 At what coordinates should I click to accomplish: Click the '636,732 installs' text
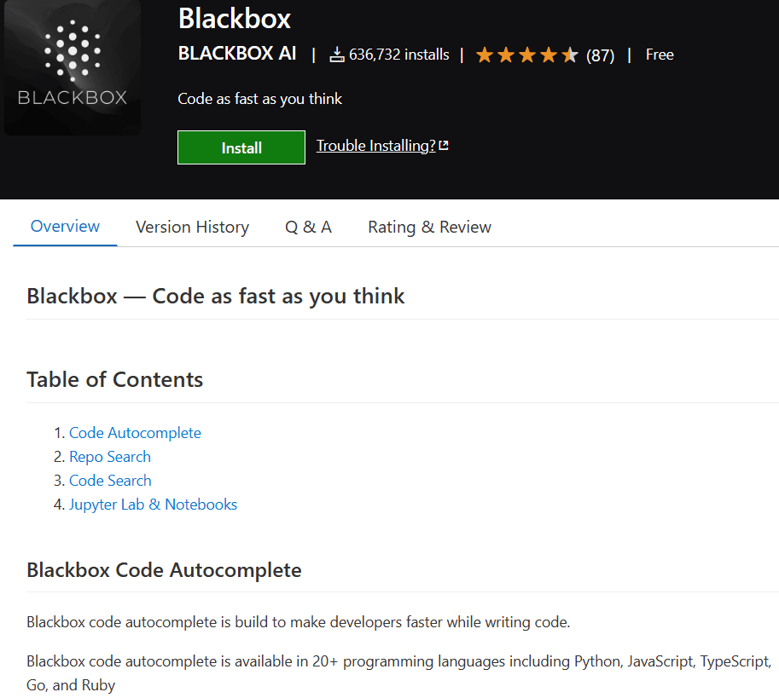(x=399, y=55)
